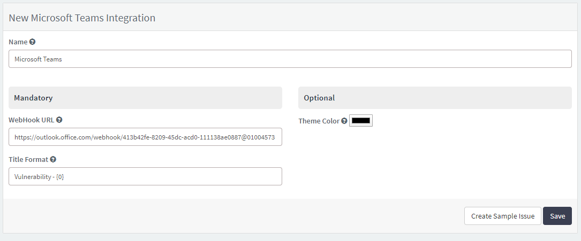Open help icon beside Theme Color label
581x241 pixels.
point(344,121)
